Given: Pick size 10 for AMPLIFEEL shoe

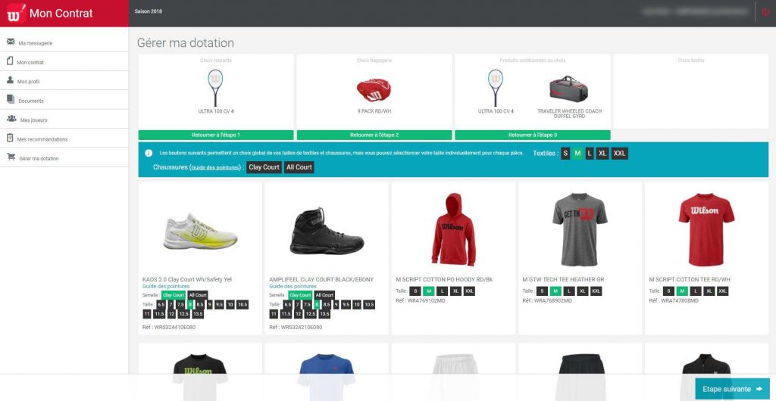Looking at the screenshot, I should point(357,305).
